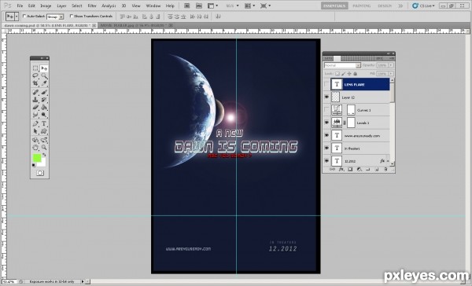Select the Crop tool

[35, 83]
